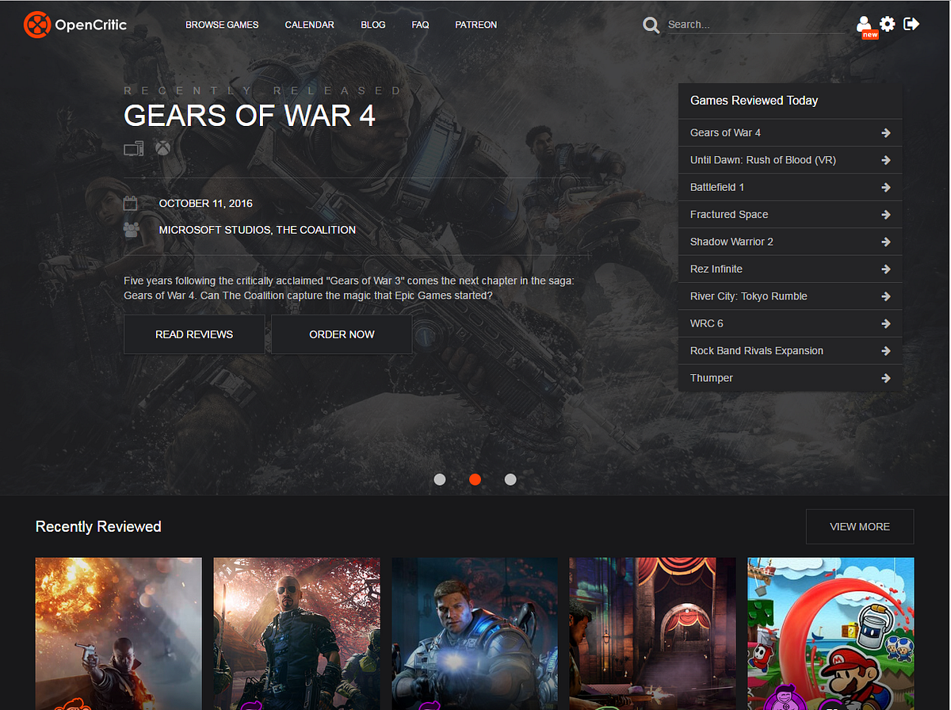Switch to the first carousel slide
Image resolution: width=951 pixels, height=710 pixels.
click(x=440, y=479)
